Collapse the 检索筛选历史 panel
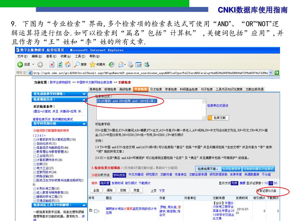The image size is (295, 221). click(x=84, y=100)
